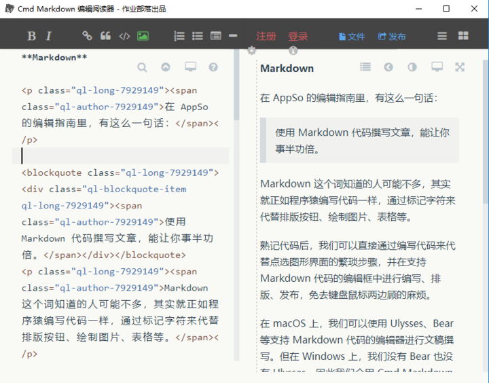This screenshot has height=383, width=489.
Task: Expand the hamburger menu in the toolbar
Action: pyautogui.click(x=442, y=36)
